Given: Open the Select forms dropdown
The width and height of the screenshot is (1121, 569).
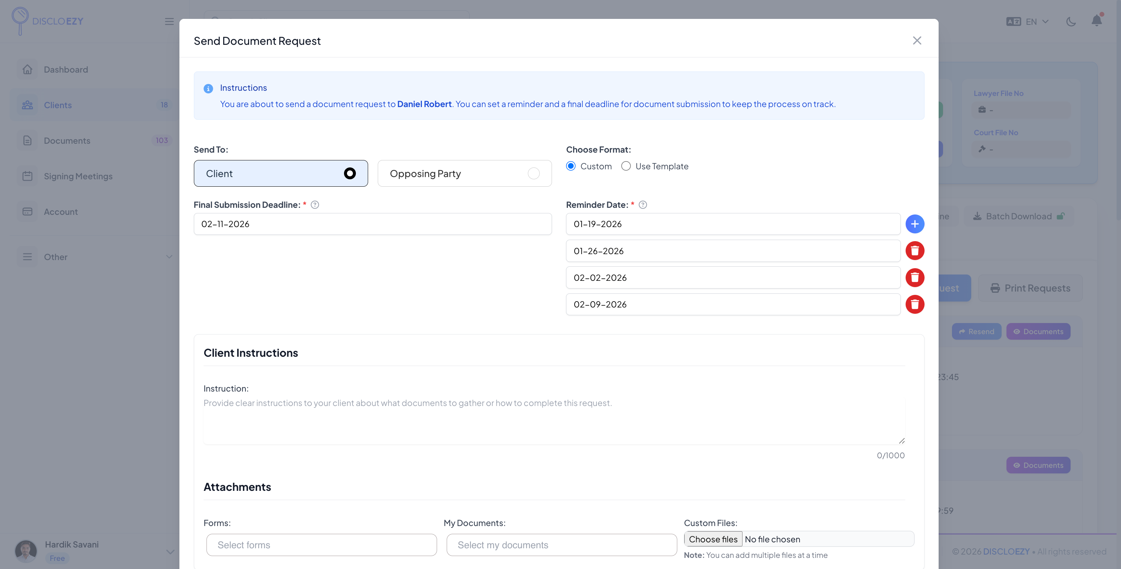Looking at the screenshot, I should (321, 545).
